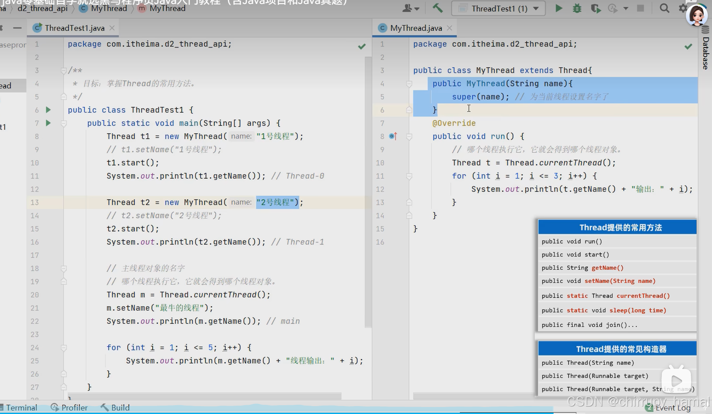Start debugging with the bug icon
This screenshot has height=414, width=712.
577,8
